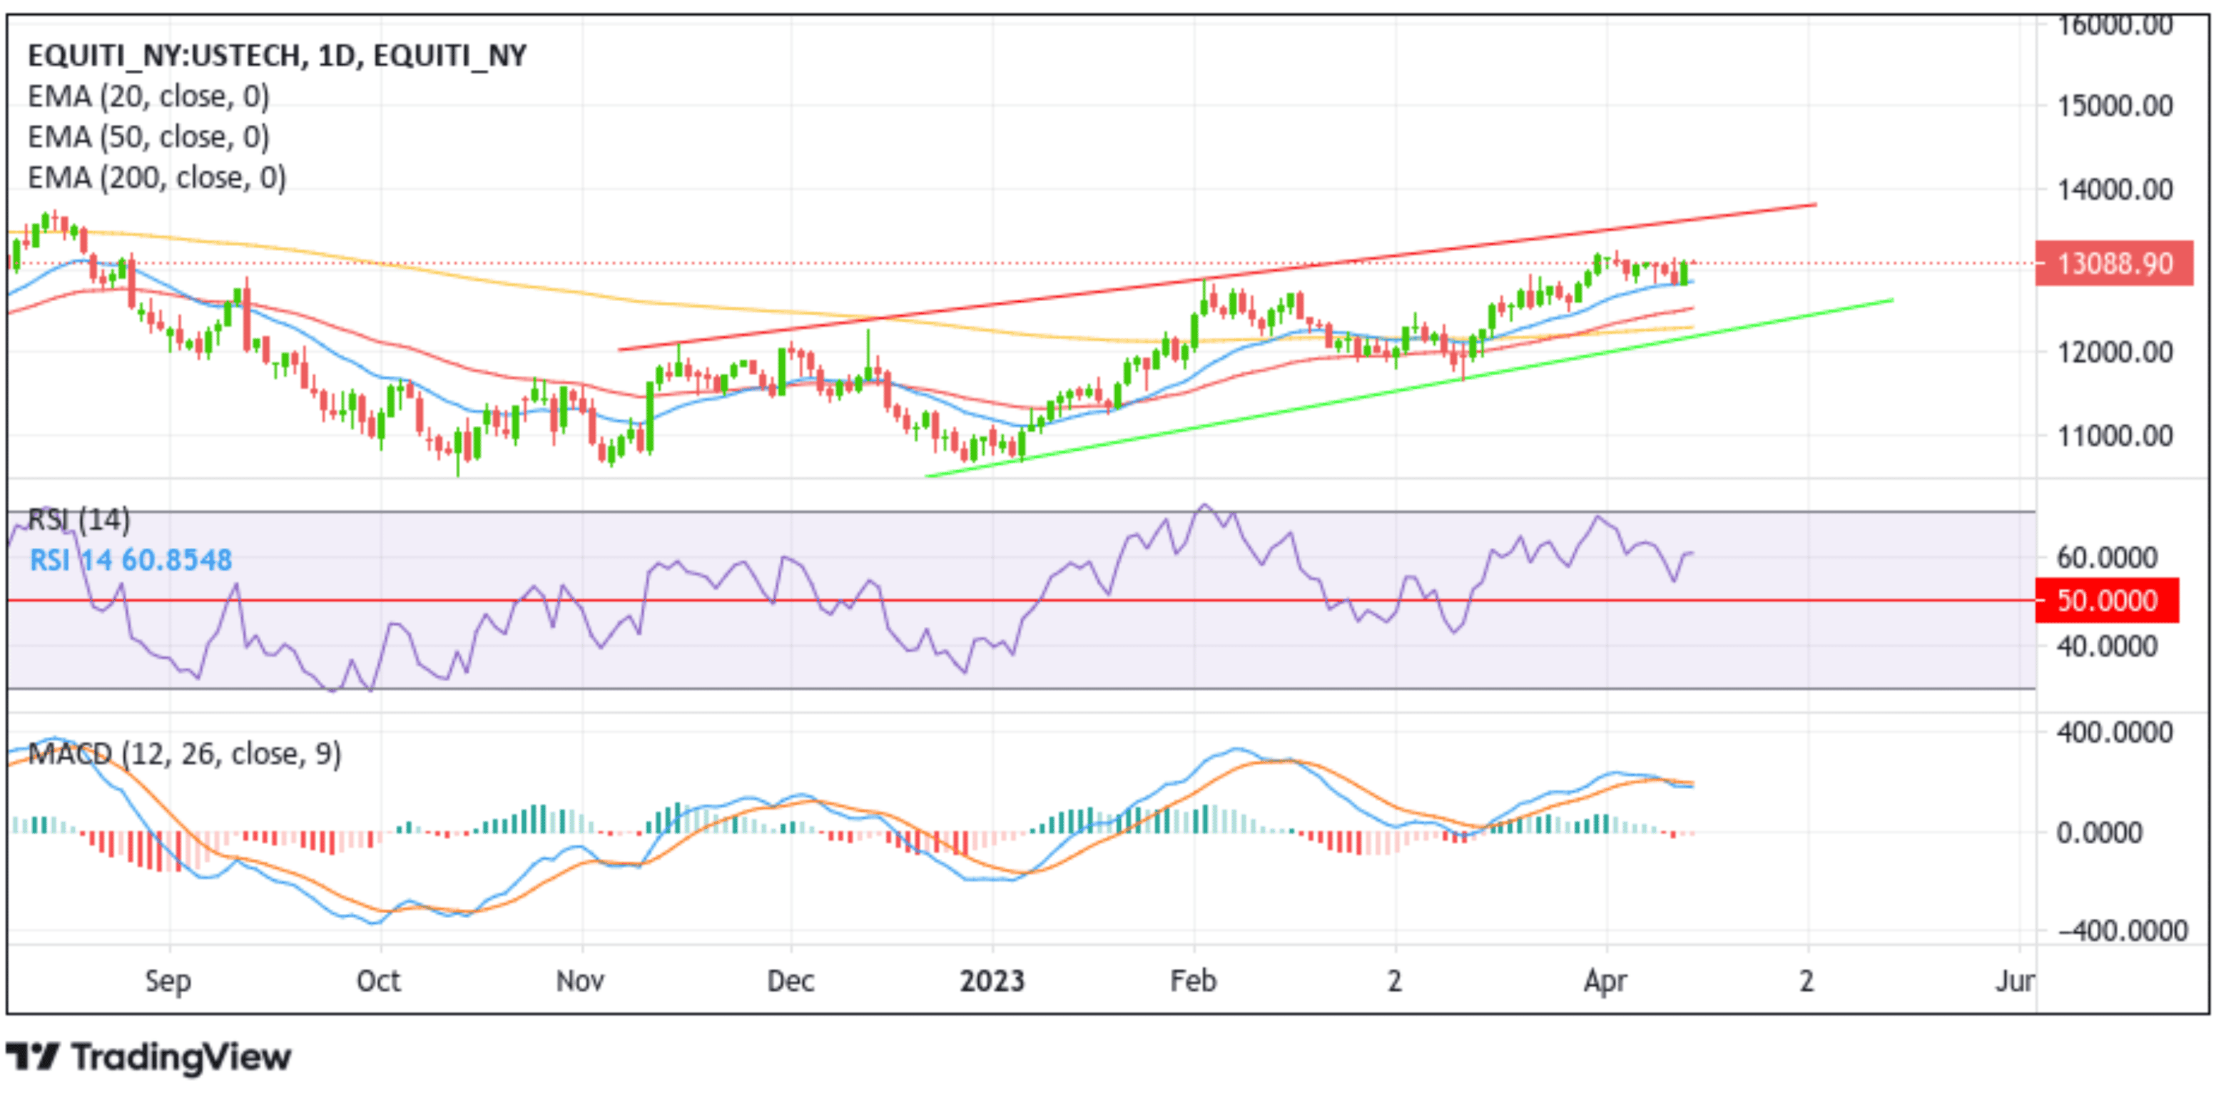Click the red 13088.90 current price tag
This screenshot has height=1110, width=2216.
[x=2115, y=263]
